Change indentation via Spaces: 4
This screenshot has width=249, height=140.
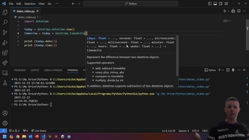tap(184, 131)
